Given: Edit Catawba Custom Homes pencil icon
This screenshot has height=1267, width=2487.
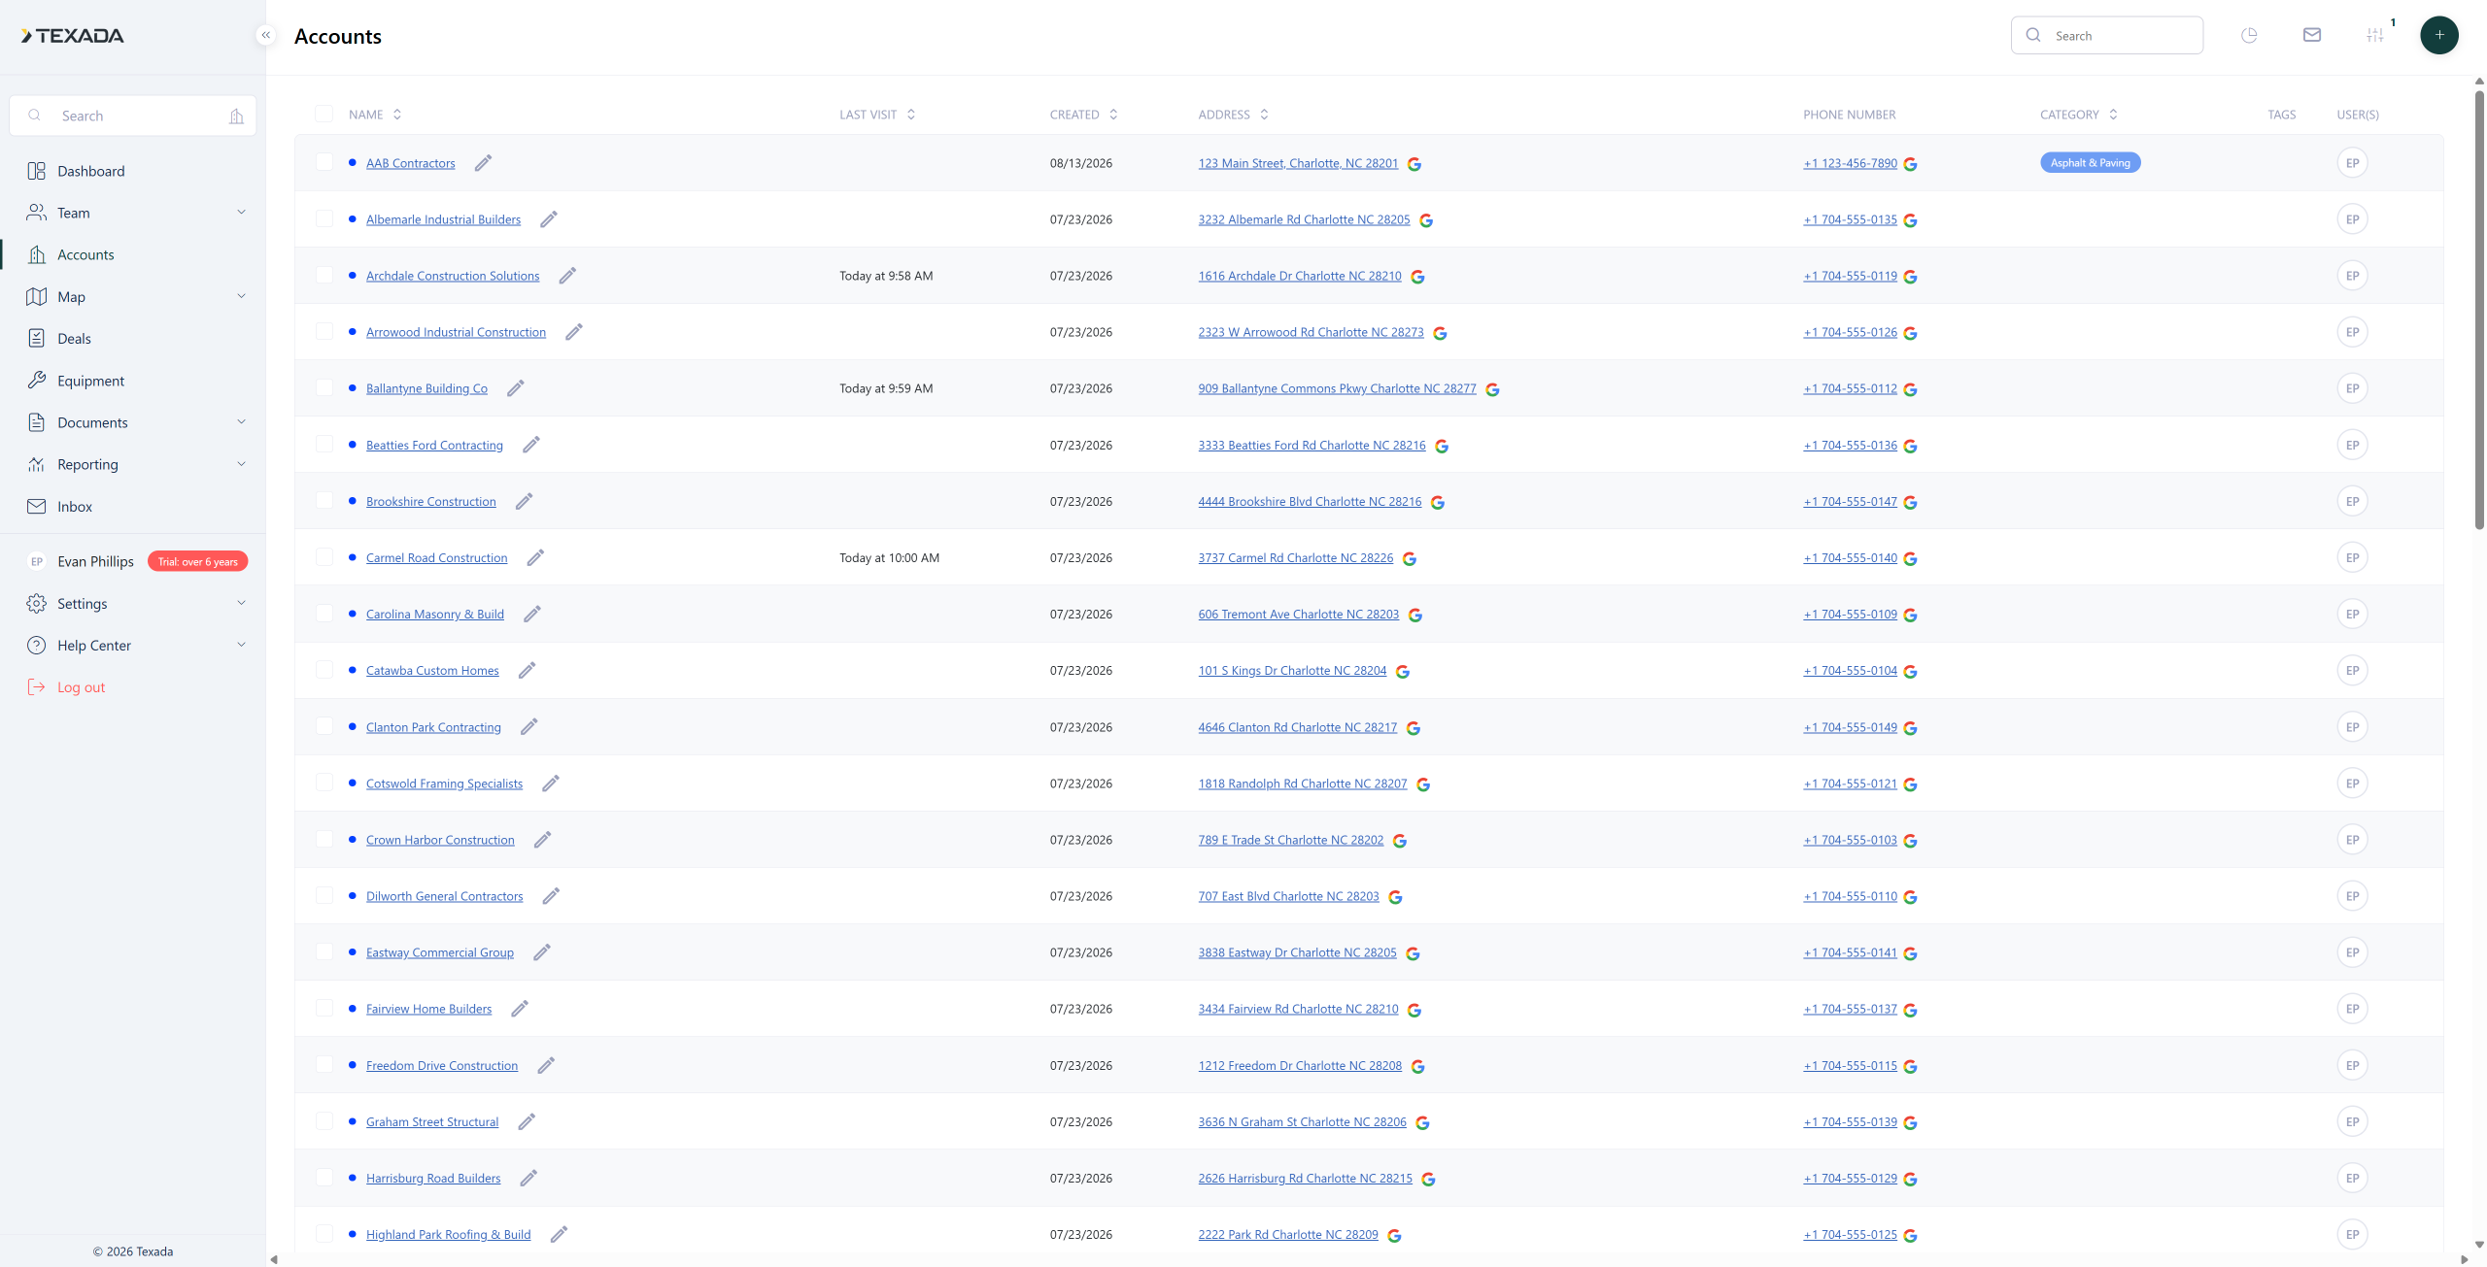Looking at the screenshot, I should tap(527, 669).
